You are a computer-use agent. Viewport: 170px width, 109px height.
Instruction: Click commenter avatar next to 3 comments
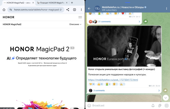point(91,91)
